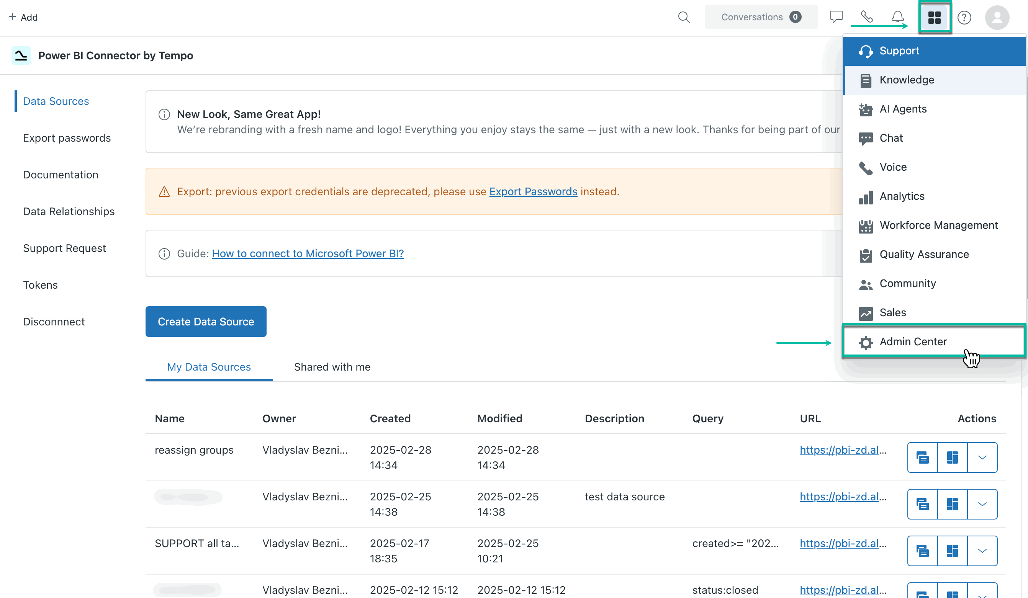Select Data Relationships in the sidebar
The height and width of the screenshot is (598, 1028).
69,211
